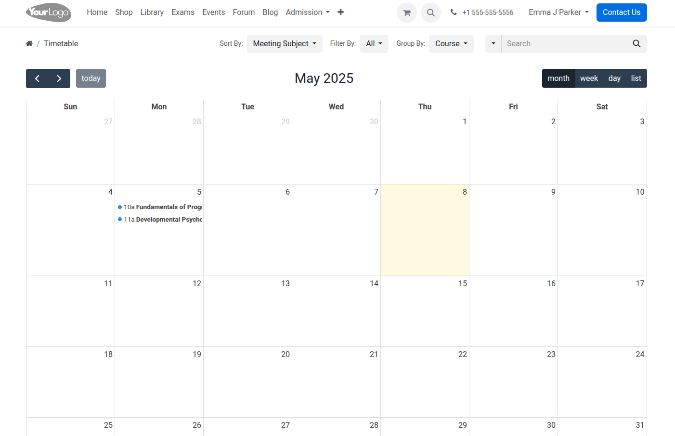Click day number 10

point(640,192)
